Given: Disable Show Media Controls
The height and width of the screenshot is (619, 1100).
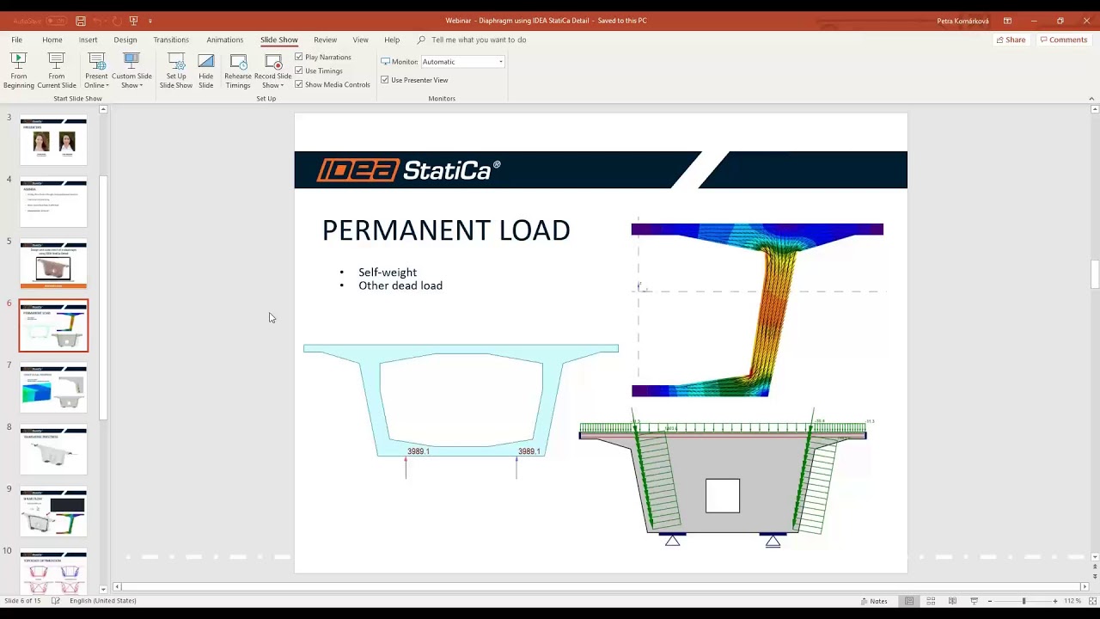Looking at the screenshot, I should tap(299, 84).
